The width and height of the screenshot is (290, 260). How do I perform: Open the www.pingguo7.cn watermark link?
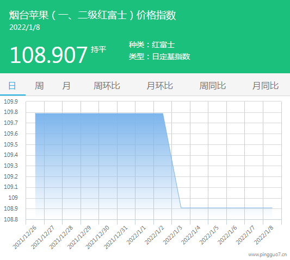tap(268, 255)
